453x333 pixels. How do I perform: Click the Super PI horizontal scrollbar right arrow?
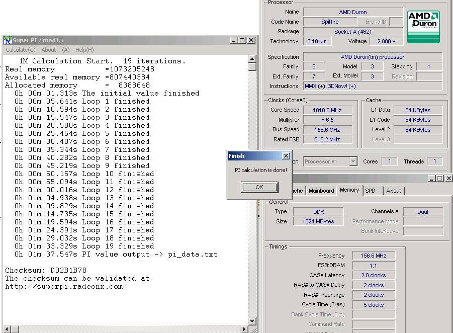coord(244,329)
